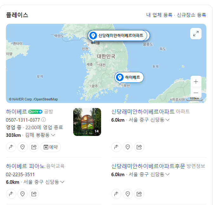
Task: Click 신규장소 등록 link
Action: click(191, 15)
